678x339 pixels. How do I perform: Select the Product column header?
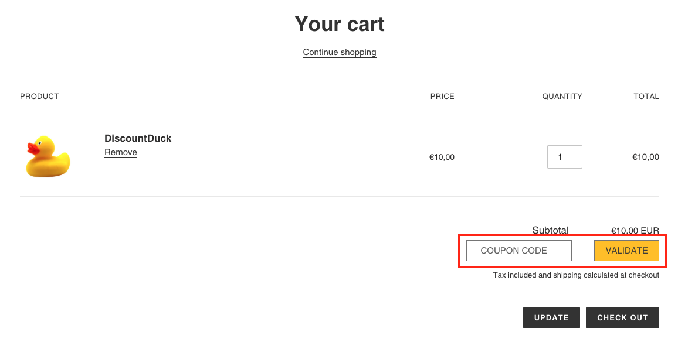click(x=39, y=96)
